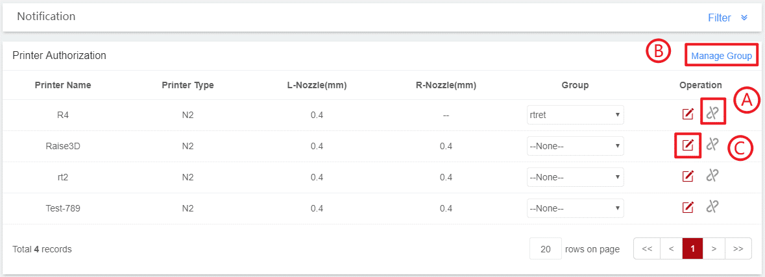
Task: Click the unlink icon for rt2
Action: point(712,175)
